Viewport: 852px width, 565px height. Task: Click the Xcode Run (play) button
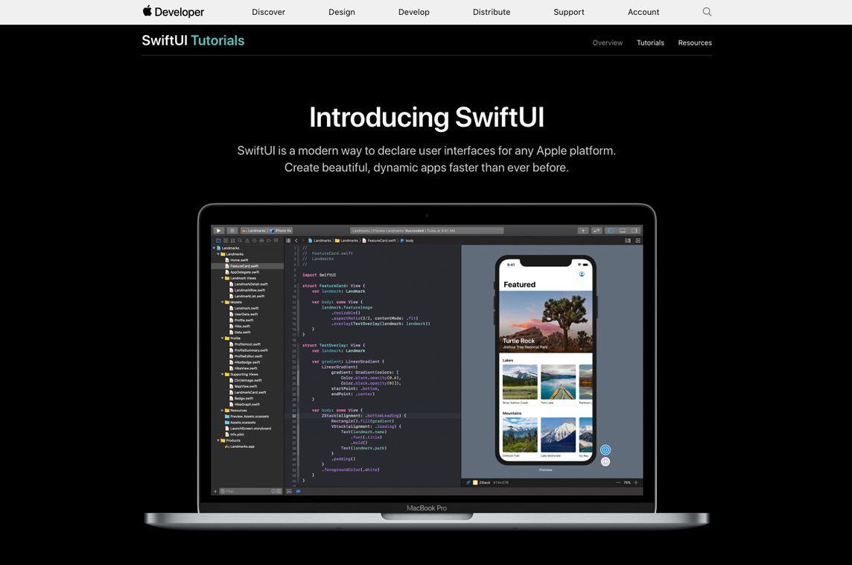pyautogui.click(x=218, y=230)
